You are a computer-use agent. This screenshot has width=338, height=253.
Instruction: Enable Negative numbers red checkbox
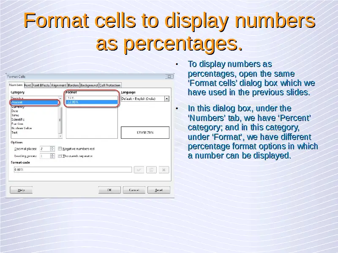60,149
